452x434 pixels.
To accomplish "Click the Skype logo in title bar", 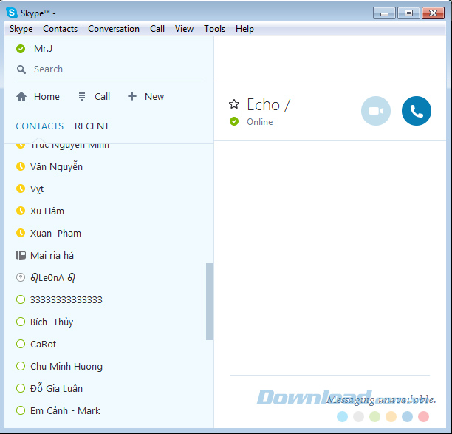I will (12, 13).
